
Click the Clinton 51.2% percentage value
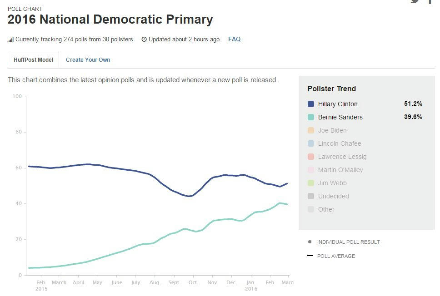click(x=413, y=104)
